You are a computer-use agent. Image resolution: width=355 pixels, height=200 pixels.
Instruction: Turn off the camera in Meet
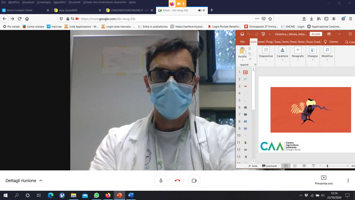coord(194,181)
